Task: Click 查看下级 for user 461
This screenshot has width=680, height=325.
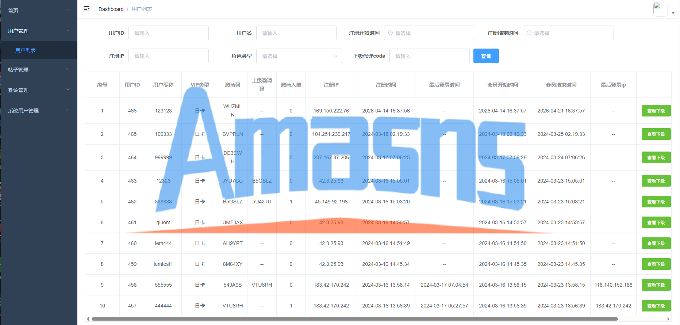Action: (656, 222)
